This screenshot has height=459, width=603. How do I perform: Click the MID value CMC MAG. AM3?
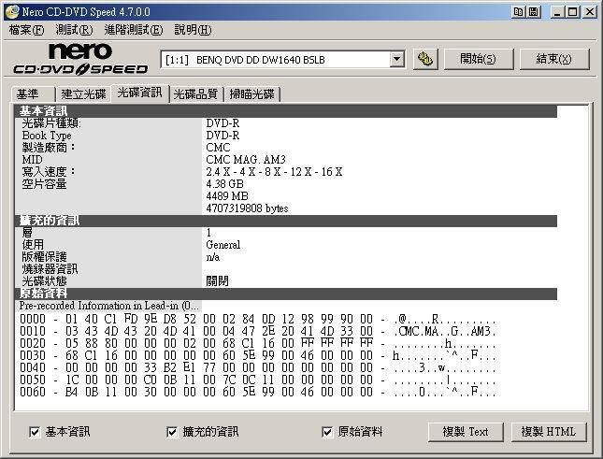tap(246, 160)
